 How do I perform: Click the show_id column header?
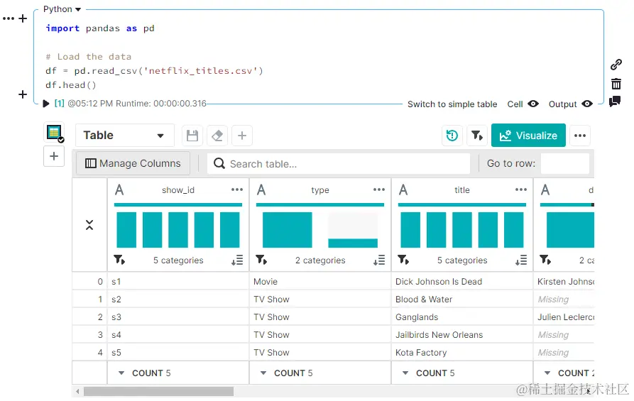pyautogui.click(x=178, y=190)
